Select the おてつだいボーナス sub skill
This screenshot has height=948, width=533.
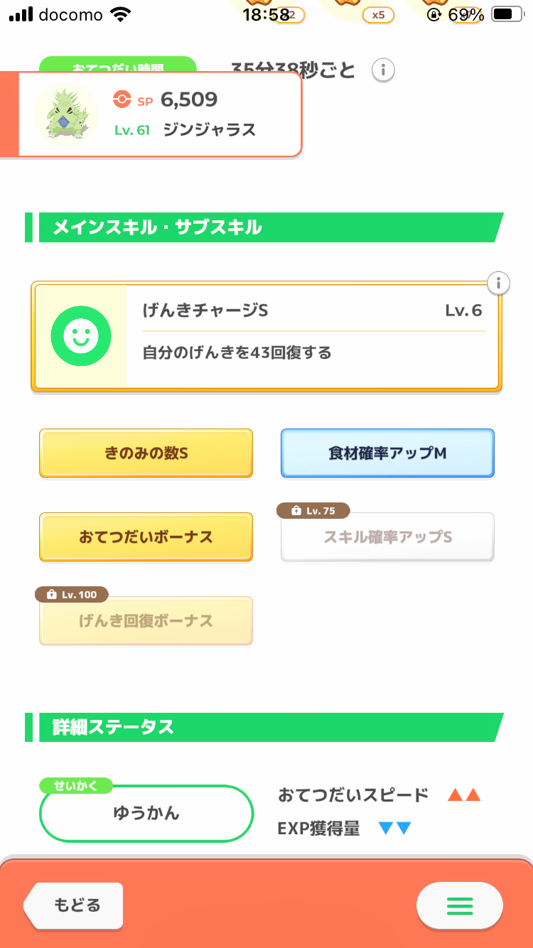pos(146,537)
